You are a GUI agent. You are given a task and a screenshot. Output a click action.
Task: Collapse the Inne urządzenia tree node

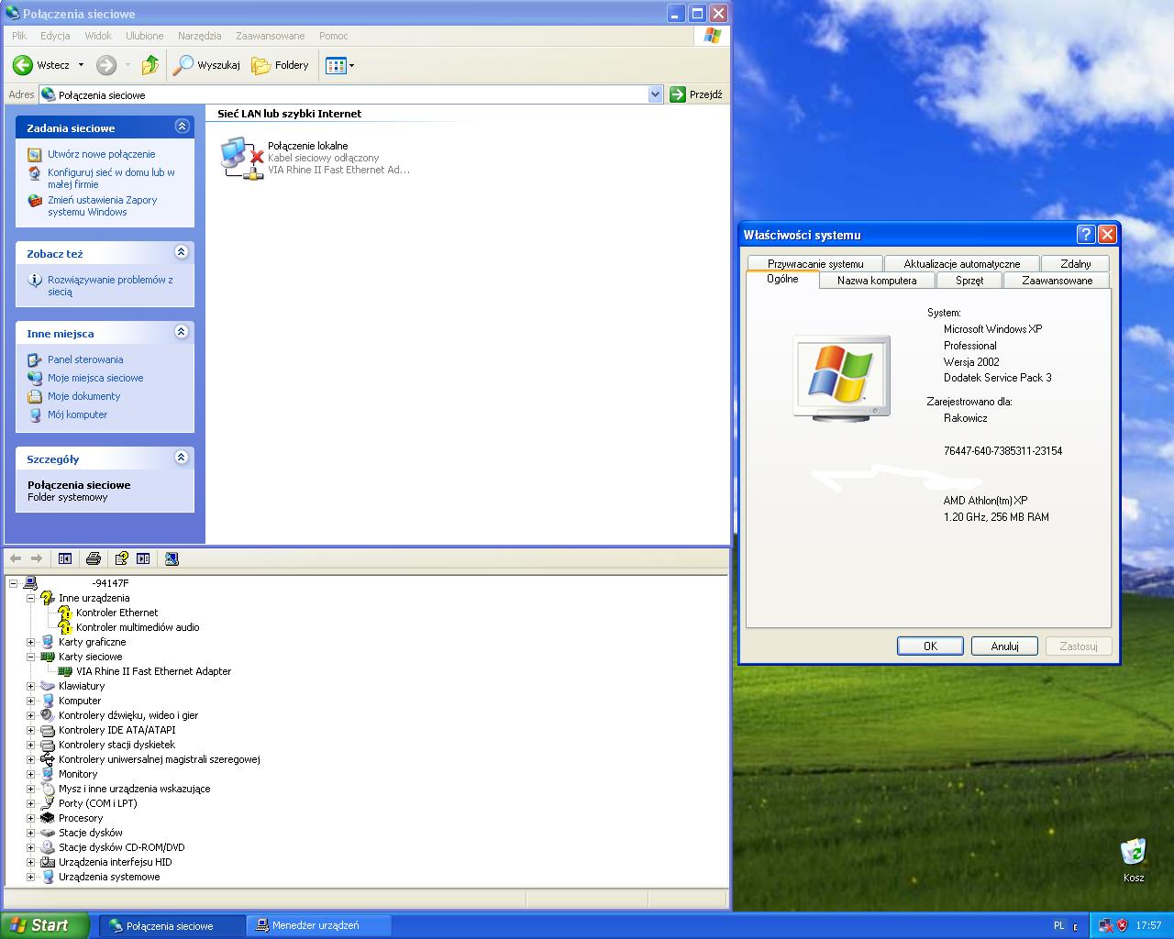pyautogui.click(x=30, y=598)
